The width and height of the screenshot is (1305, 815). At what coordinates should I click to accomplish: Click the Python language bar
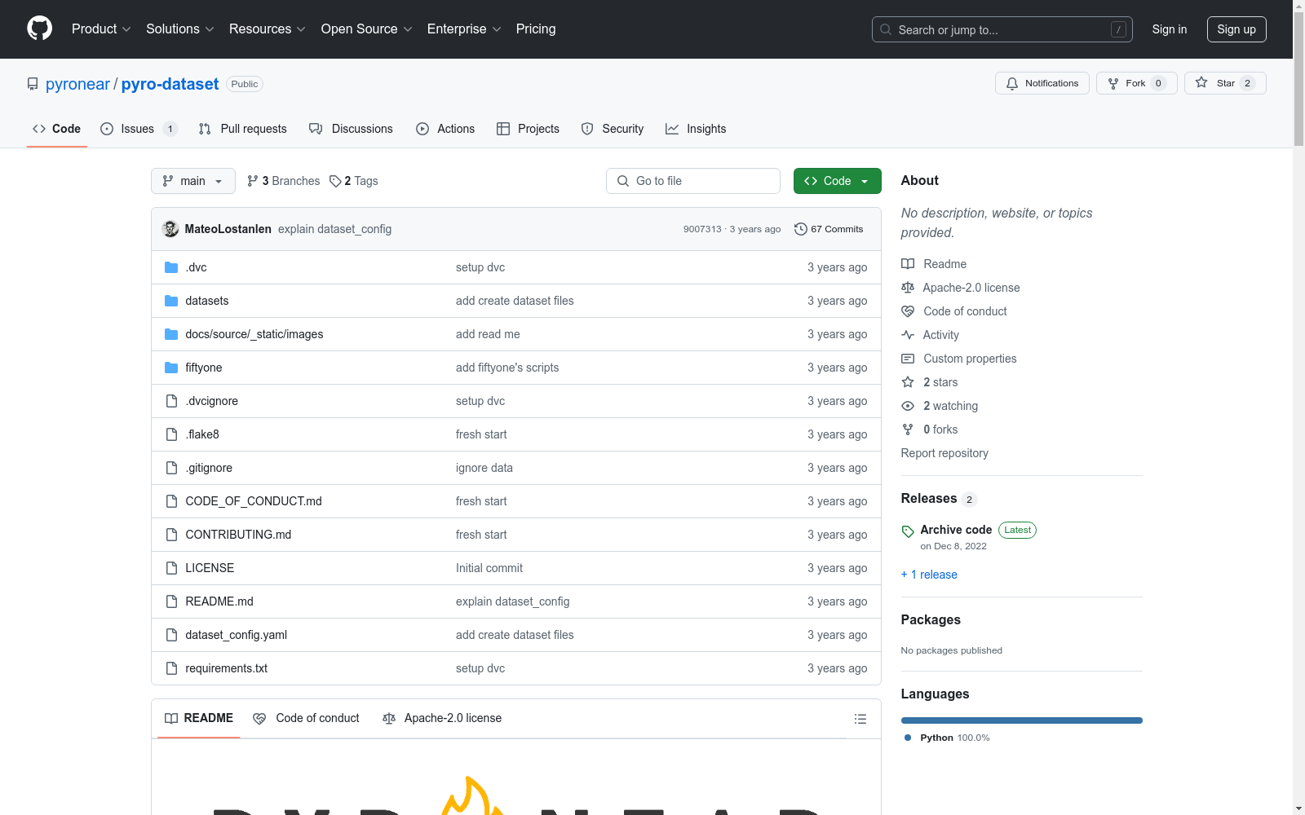pos(1021,720)
